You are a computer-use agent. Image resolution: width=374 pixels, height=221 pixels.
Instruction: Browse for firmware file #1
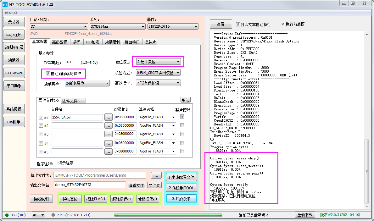pos(108,117)
